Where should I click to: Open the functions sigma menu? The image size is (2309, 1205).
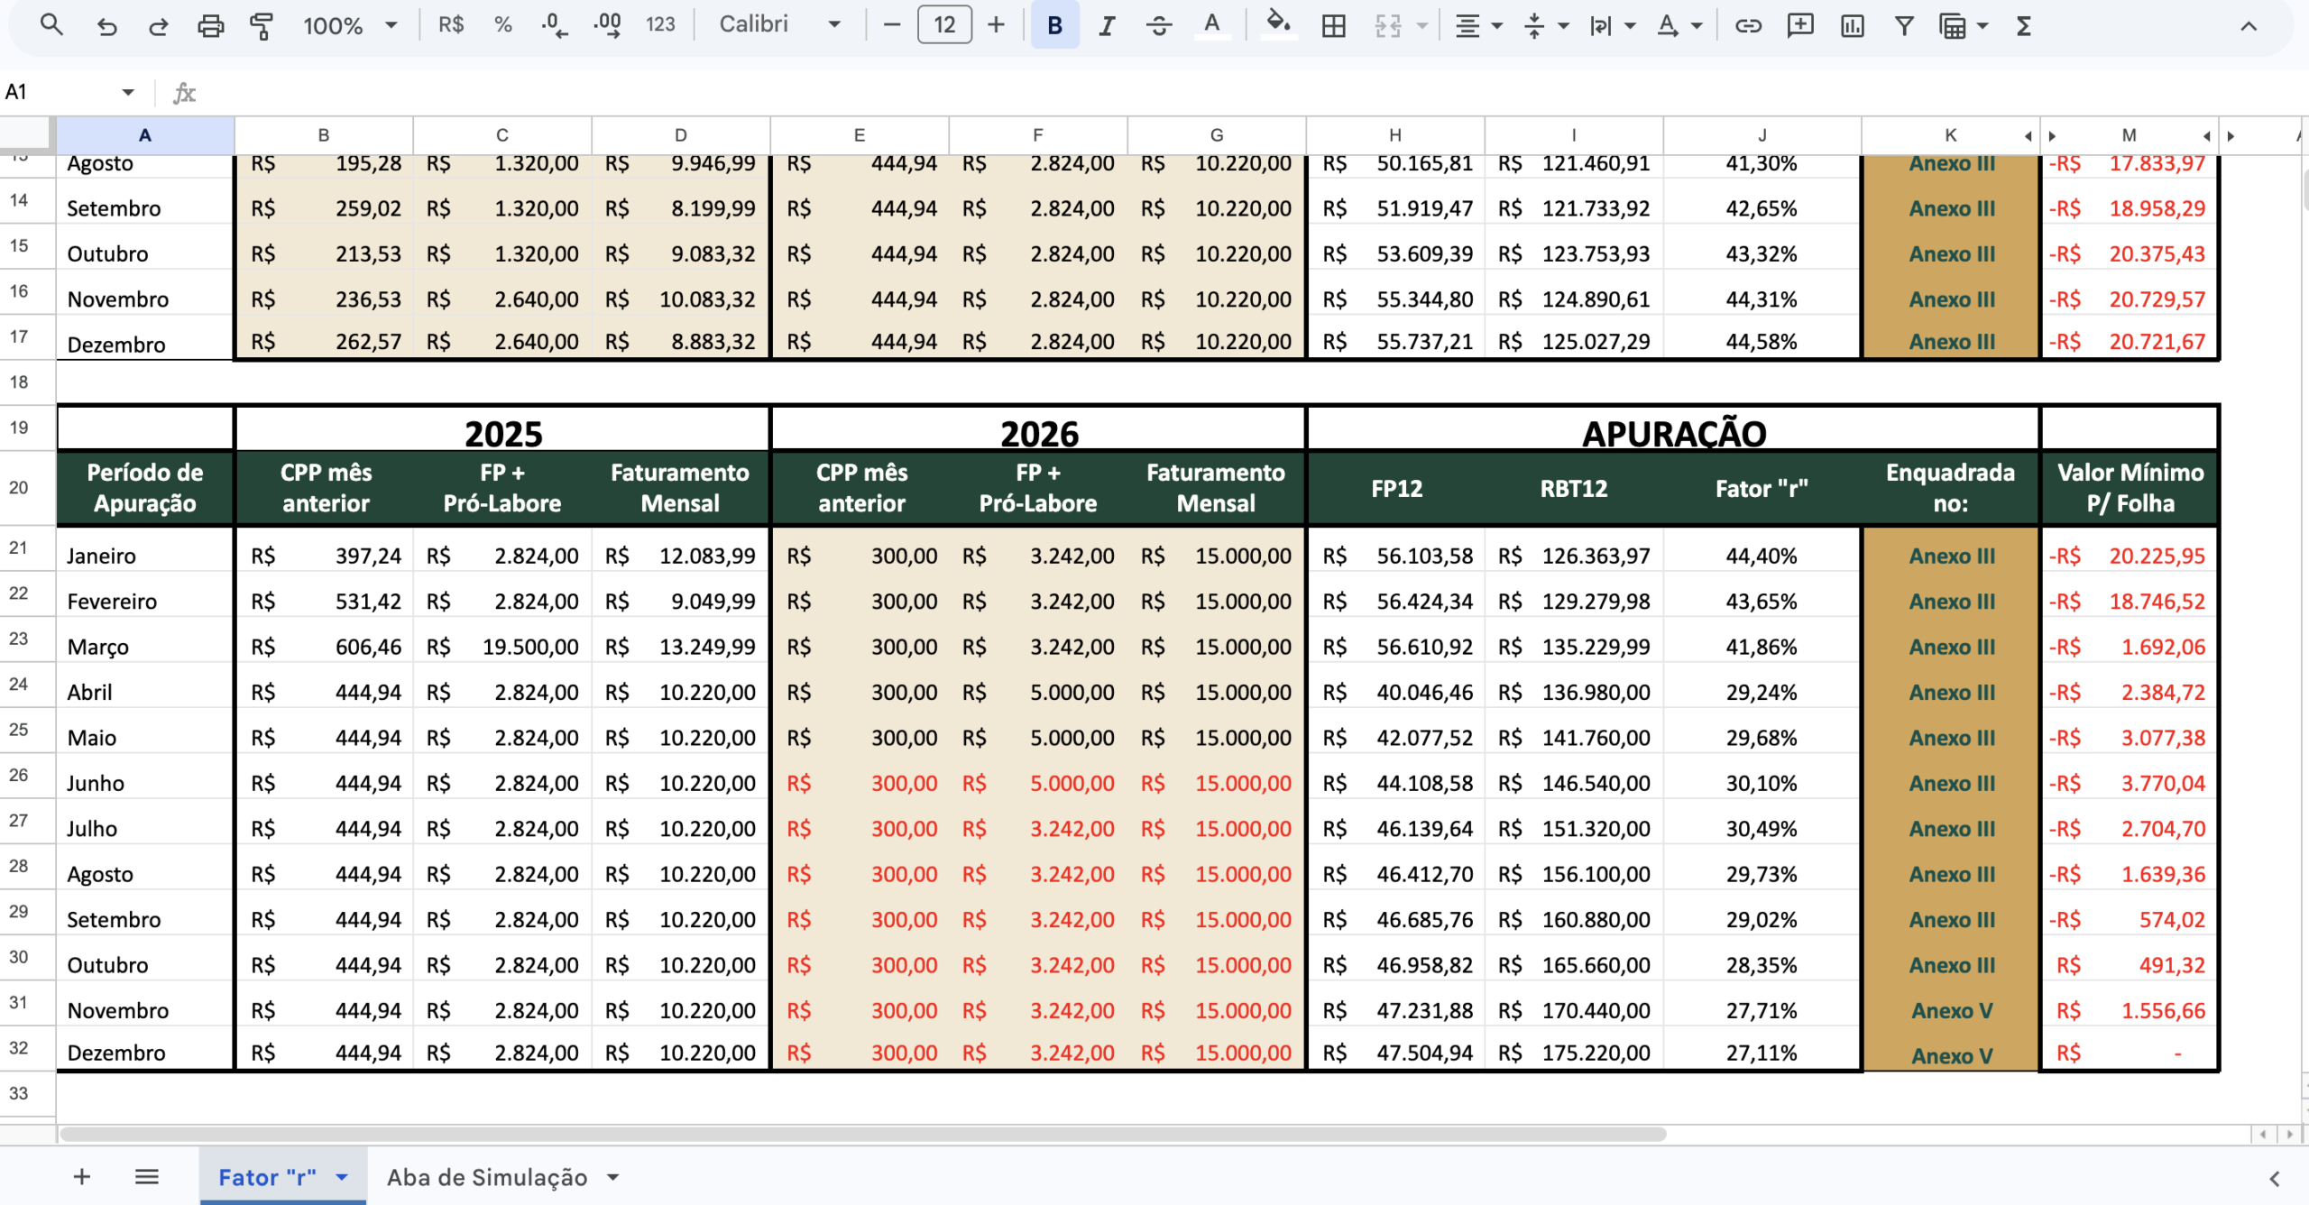tap(2024, 25)
